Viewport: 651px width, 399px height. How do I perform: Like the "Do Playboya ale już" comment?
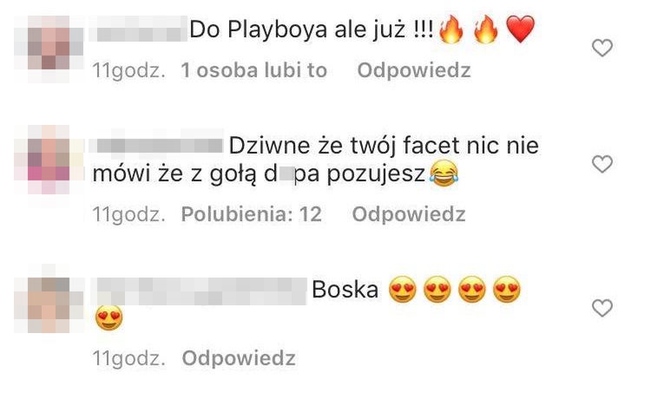coord(602,48)
